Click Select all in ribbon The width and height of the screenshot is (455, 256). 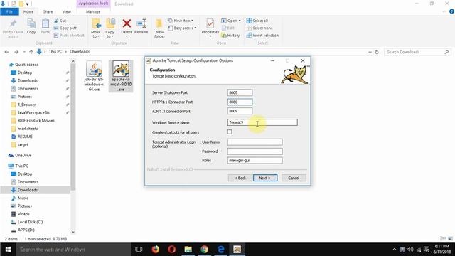(257, 21)
